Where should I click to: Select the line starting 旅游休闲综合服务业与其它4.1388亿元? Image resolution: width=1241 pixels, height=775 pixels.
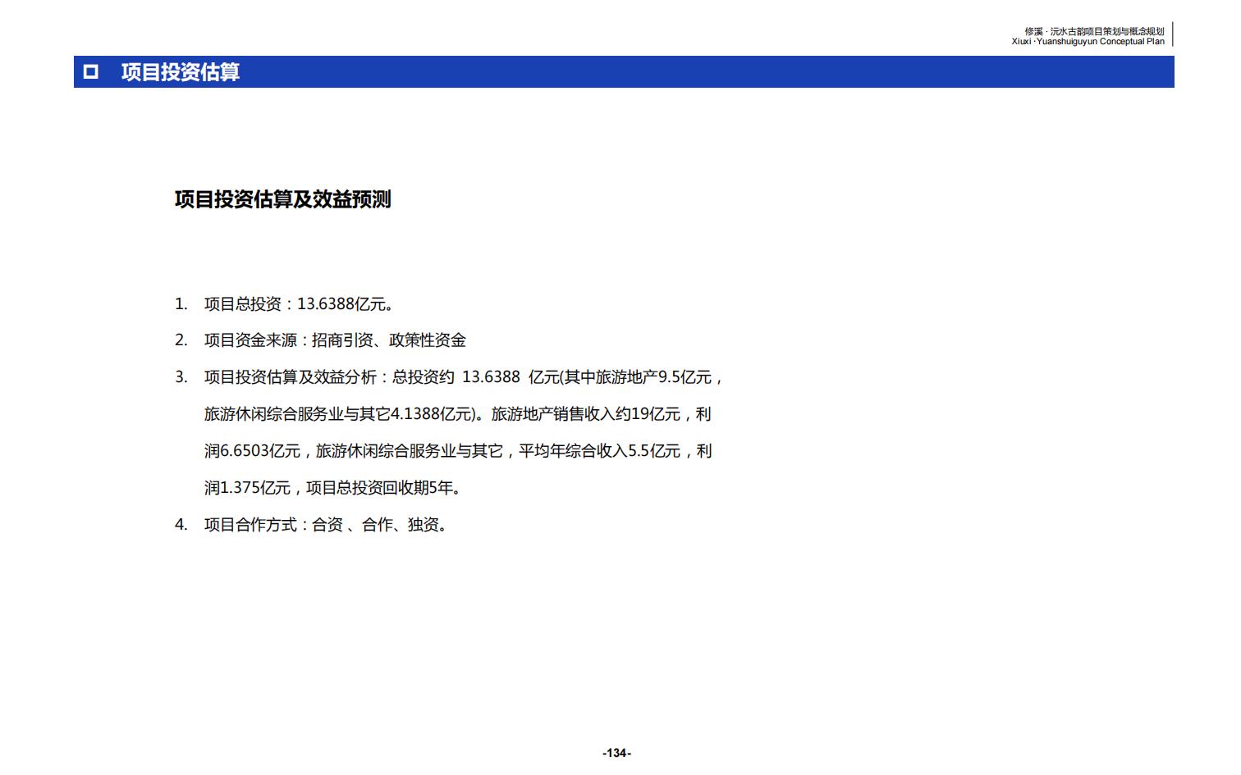(458, 414)
